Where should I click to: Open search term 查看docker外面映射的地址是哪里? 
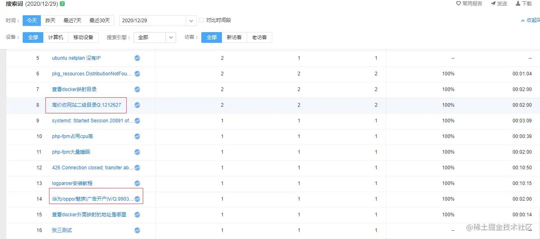tap(89, 215)
